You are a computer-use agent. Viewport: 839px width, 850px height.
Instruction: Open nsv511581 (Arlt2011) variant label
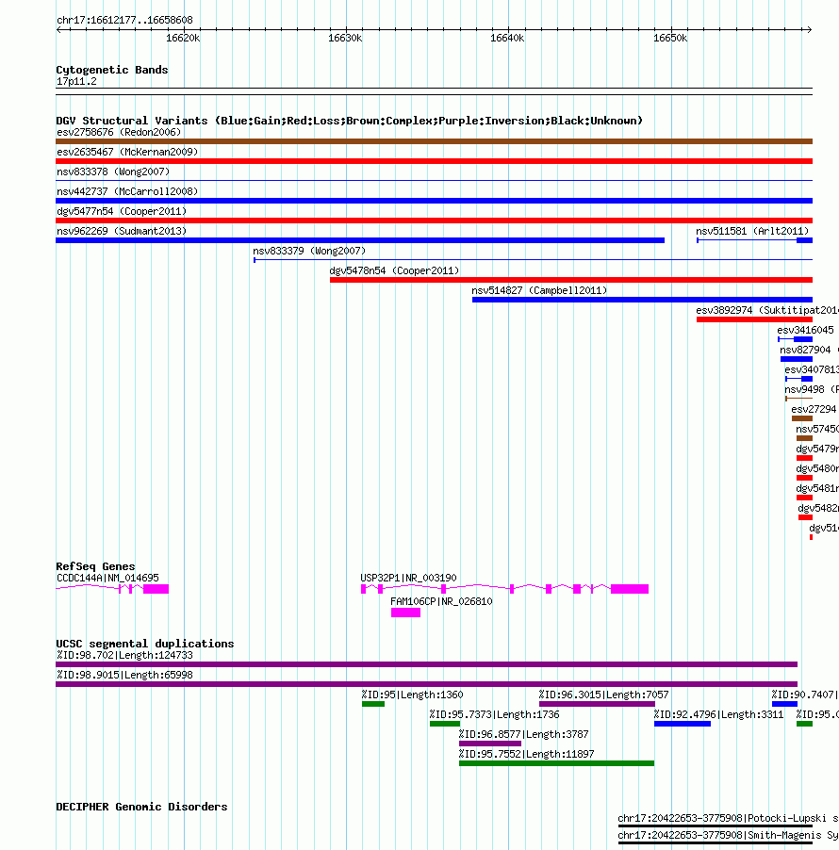click(752, 231)
